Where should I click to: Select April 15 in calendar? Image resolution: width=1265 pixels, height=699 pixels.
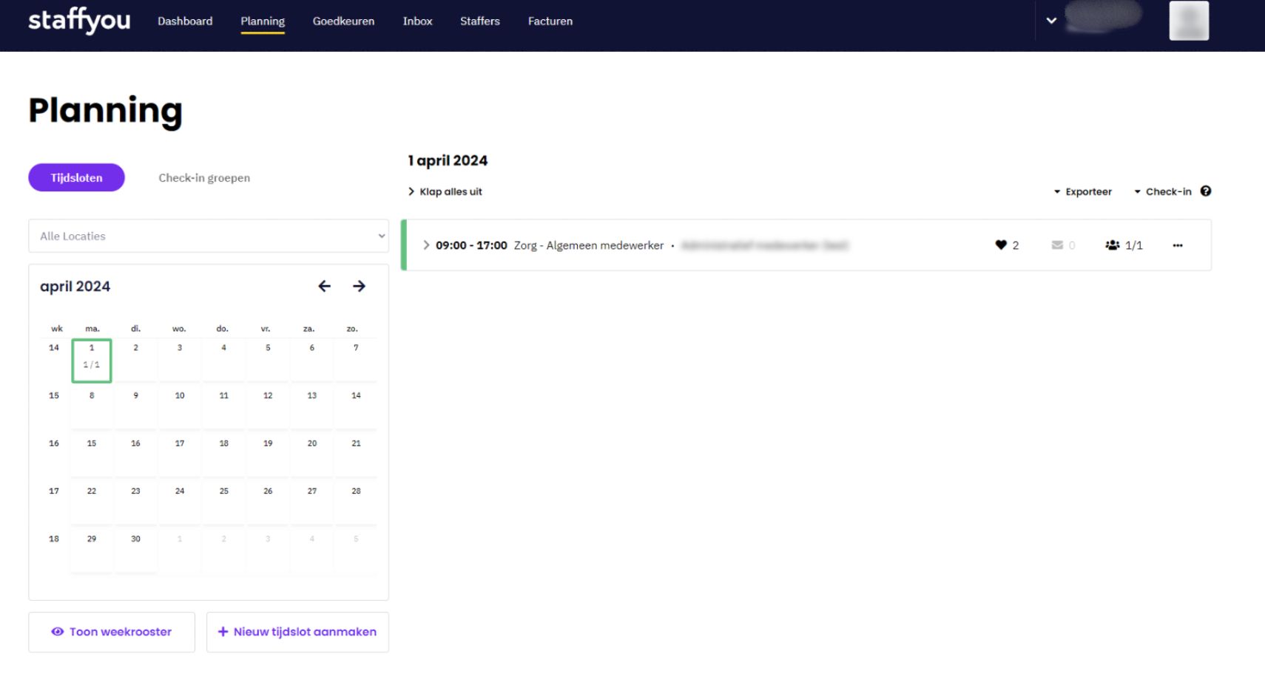pyautogui.click(x=92, y=456)
